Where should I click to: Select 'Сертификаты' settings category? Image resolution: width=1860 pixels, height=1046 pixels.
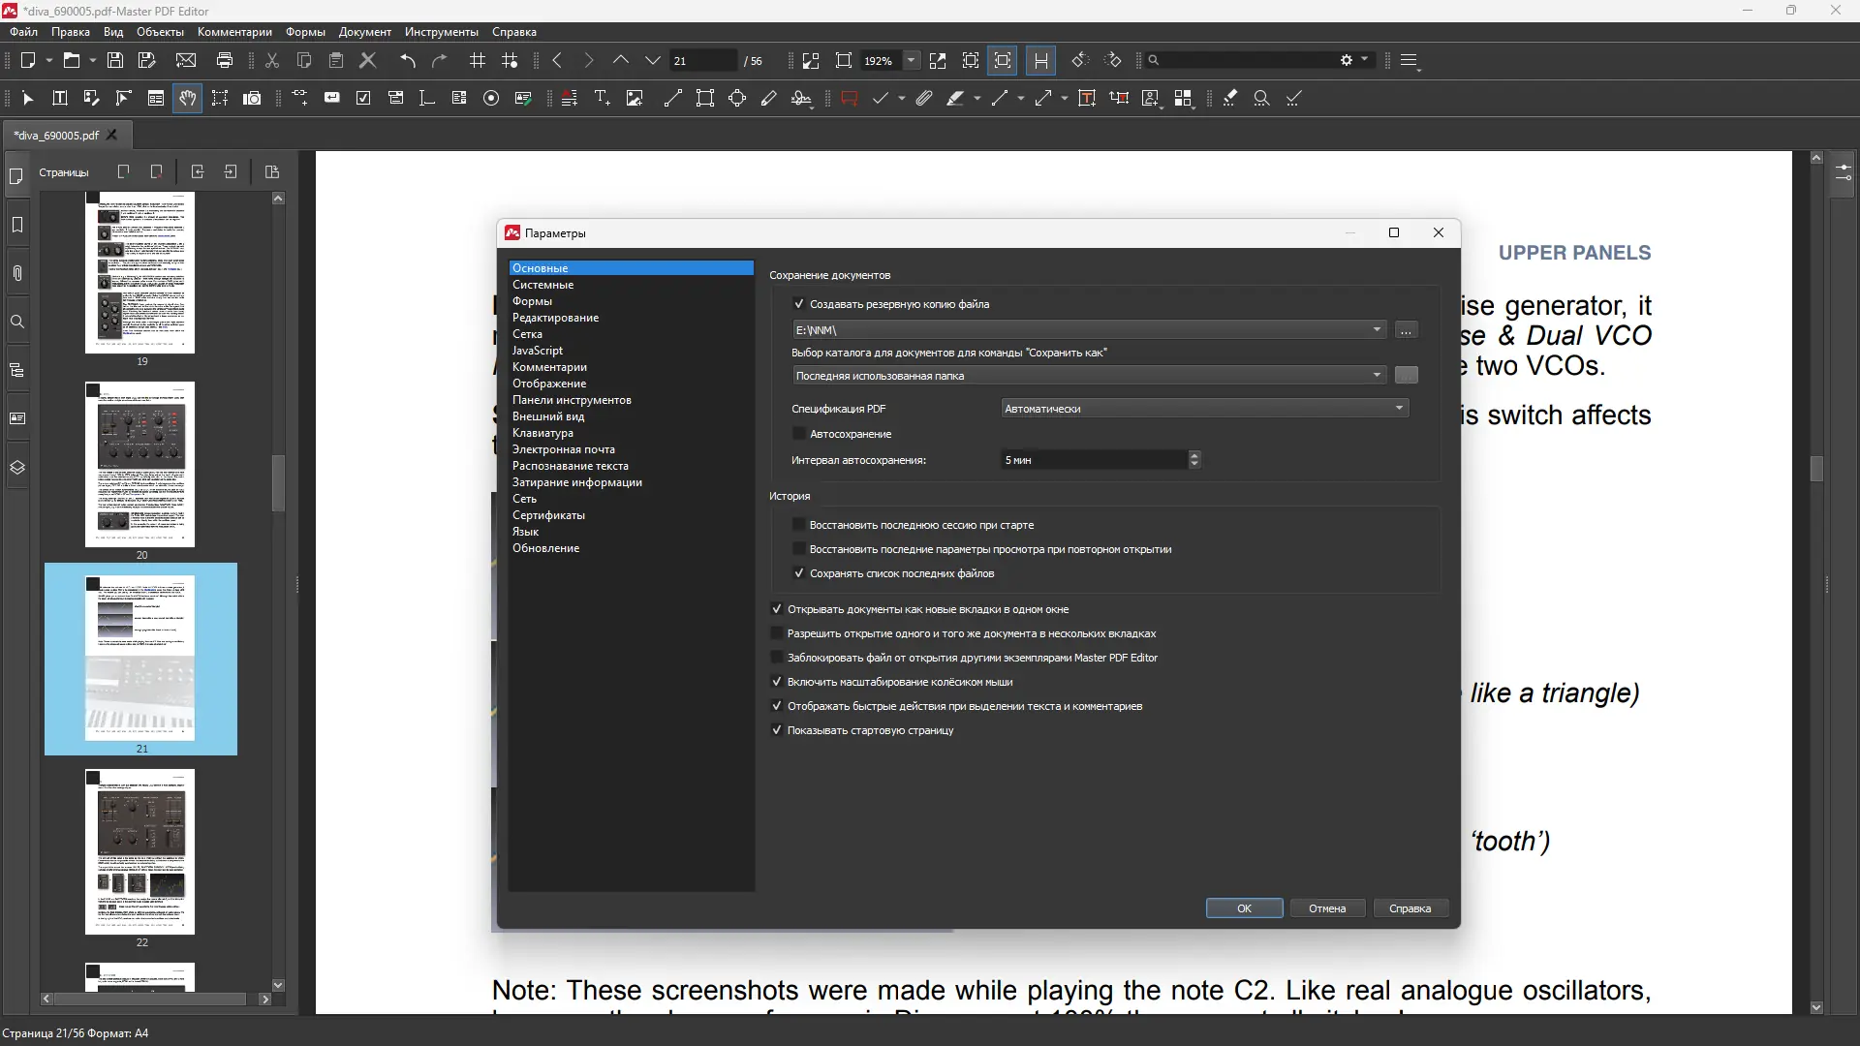click(548, 515)
